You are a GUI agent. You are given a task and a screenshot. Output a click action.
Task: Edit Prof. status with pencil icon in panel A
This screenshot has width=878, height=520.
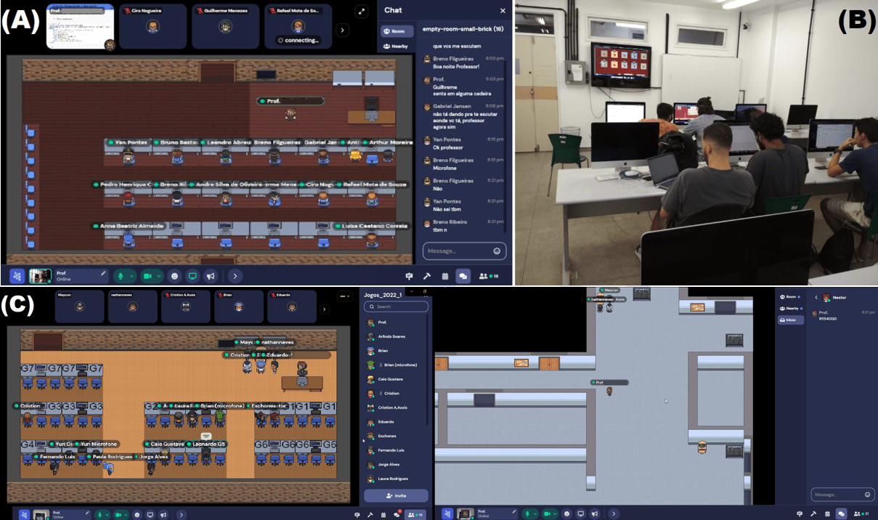coord(103,273)
